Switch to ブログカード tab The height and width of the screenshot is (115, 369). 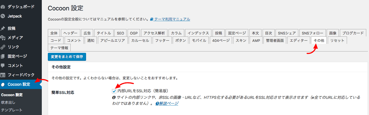pos(353,33)
